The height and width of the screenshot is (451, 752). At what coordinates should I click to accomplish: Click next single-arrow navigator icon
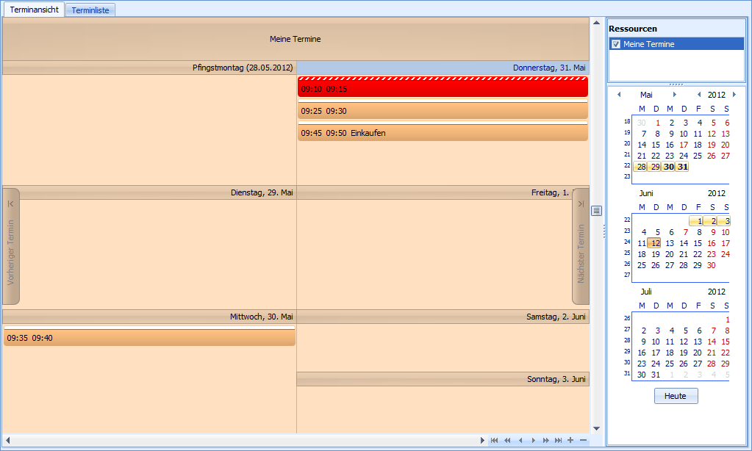click(533, 440)
